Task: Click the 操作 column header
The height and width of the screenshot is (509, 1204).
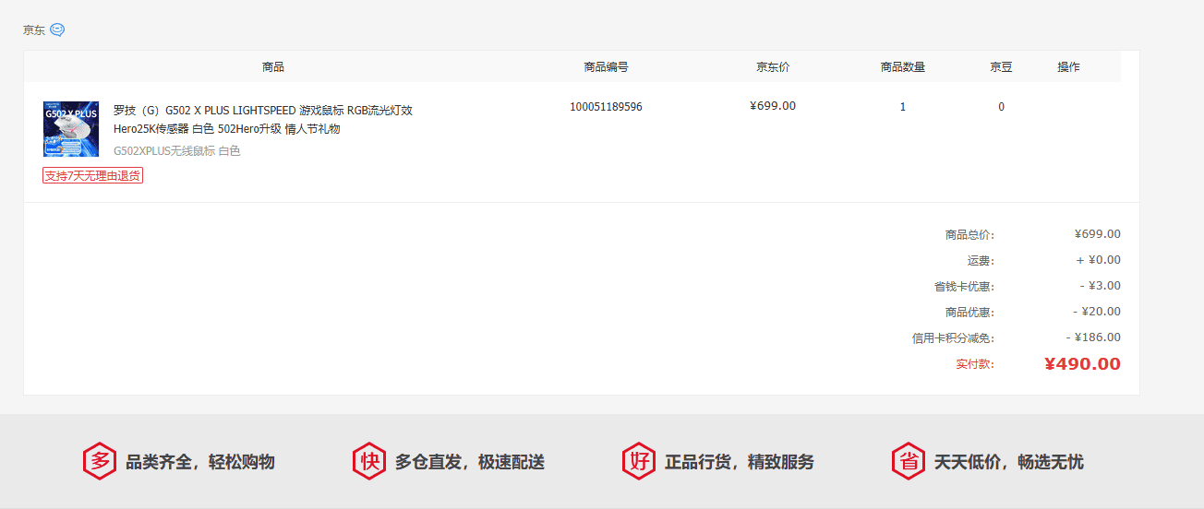Action: pyautogui.click(x=1068, y=67)
